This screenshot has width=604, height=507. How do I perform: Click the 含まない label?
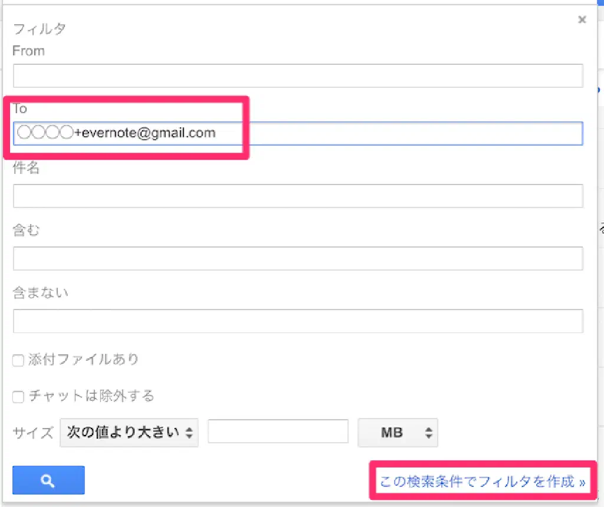tap(40, 292)
